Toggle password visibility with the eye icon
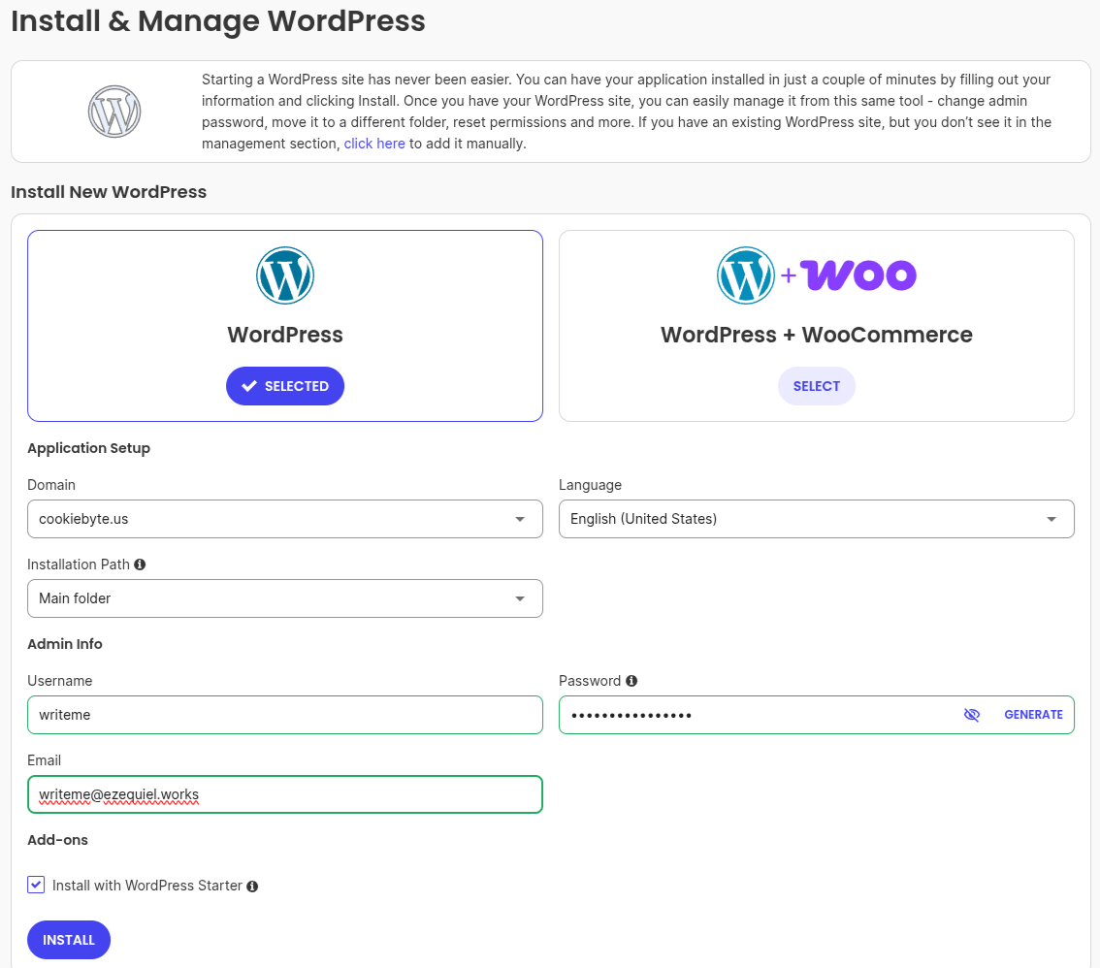 (x=972, y=715)
